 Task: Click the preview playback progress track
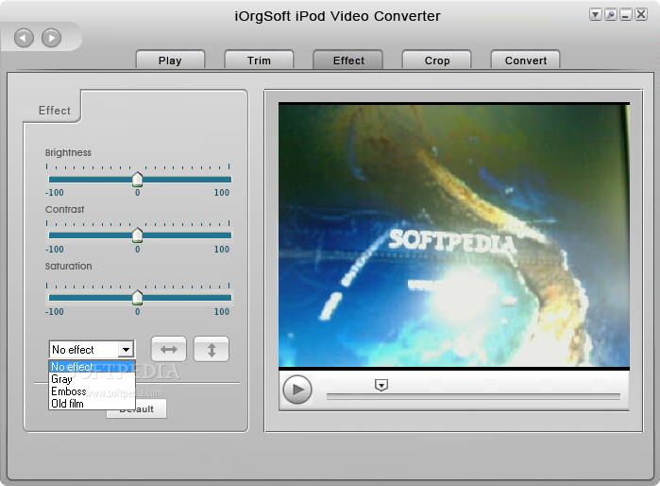(x=473, y=396)
